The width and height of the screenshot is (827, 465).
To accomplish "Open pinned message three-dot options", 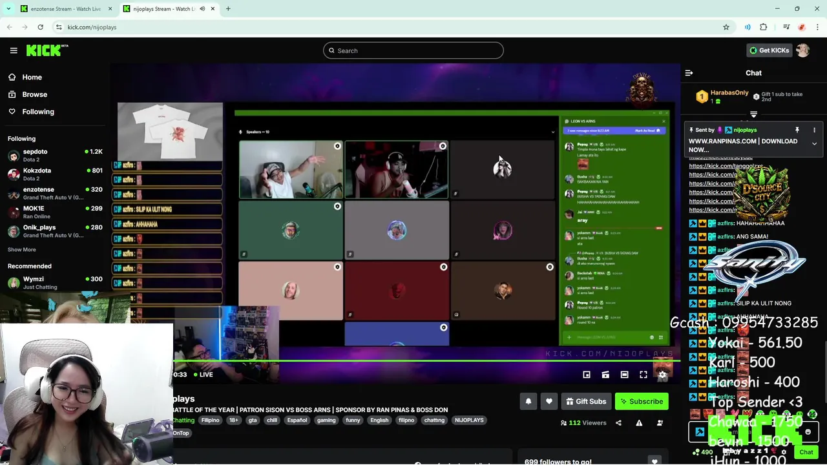I will point(814,130).
